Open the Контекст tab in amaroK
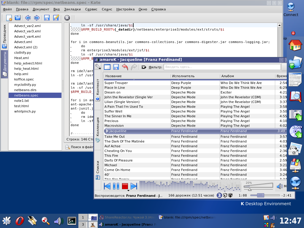 (x=98, y=90)
